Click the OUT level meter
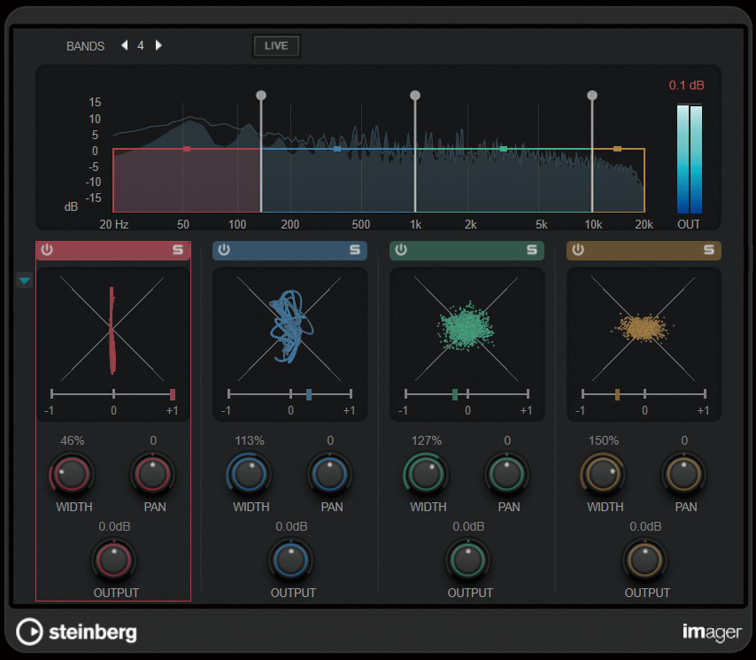 tap(690, 159)
